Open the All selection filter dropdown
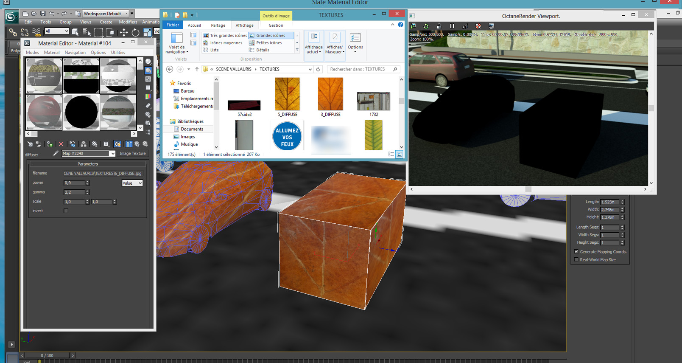Image resolution: width=682 pixels, height=363 pixels. tap(57, 31)
